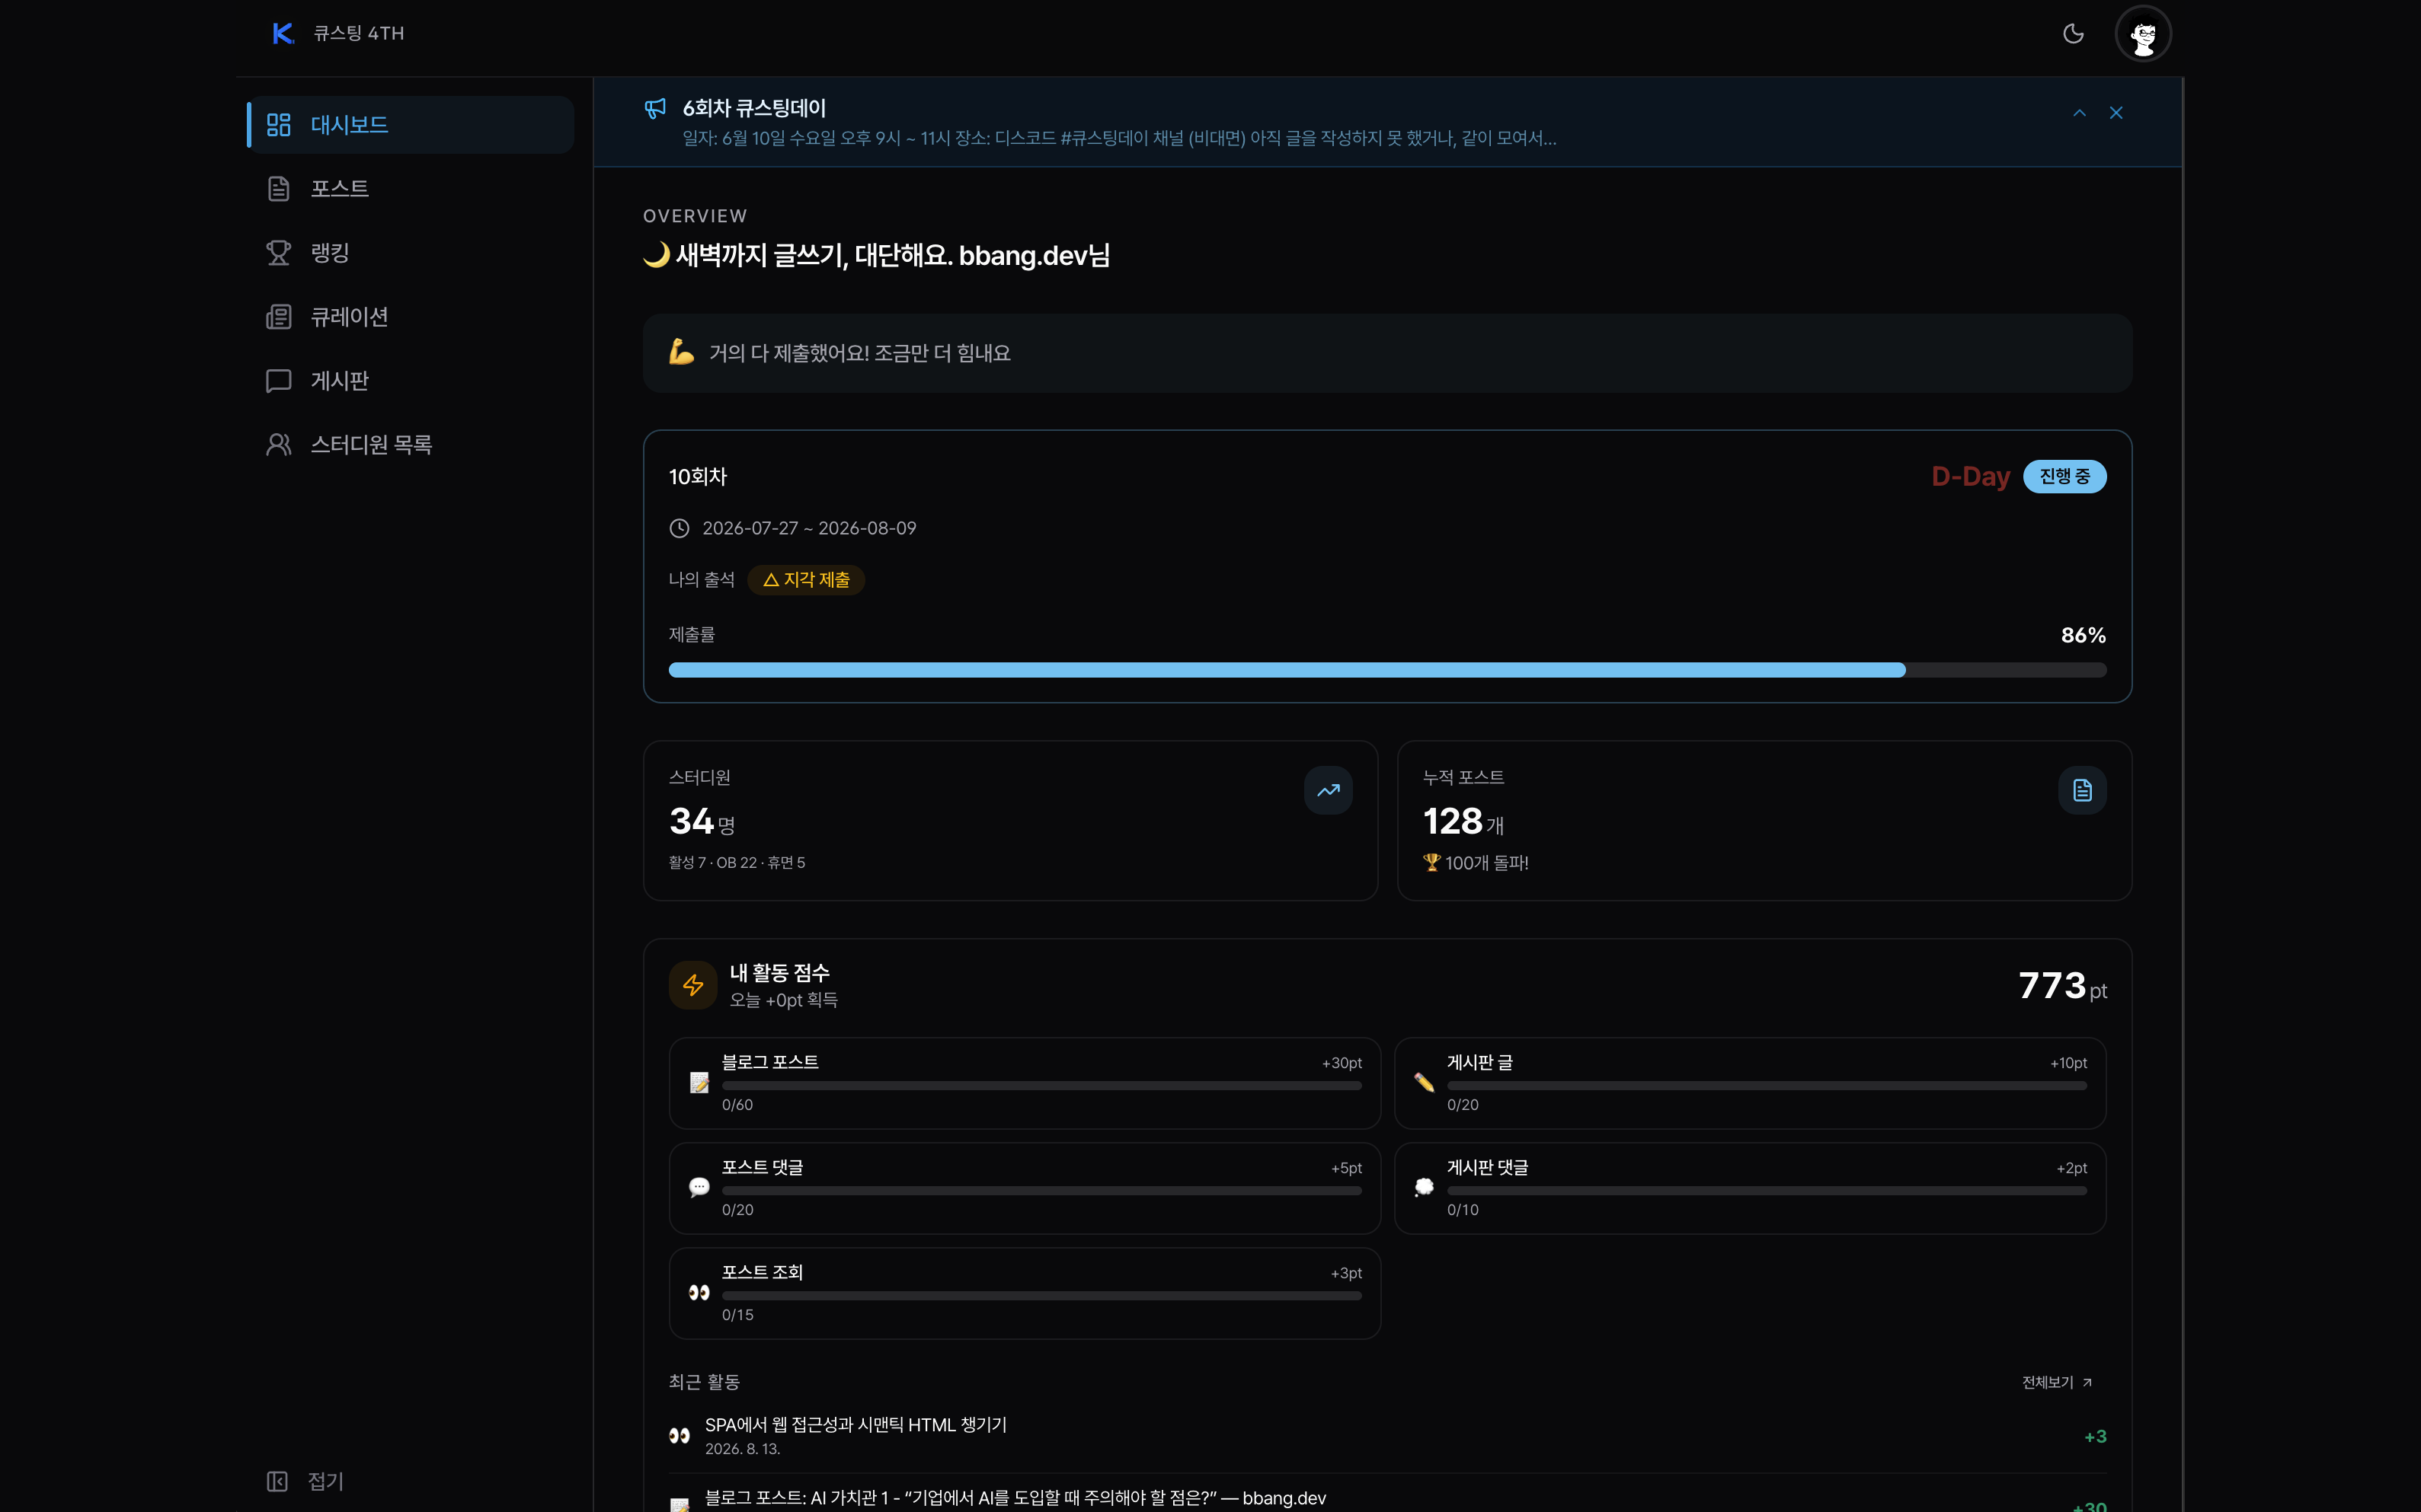Click the trending arrow icon in 스터디원 card
The width and height of the screenshot is (2421, 1512).
1329,790
